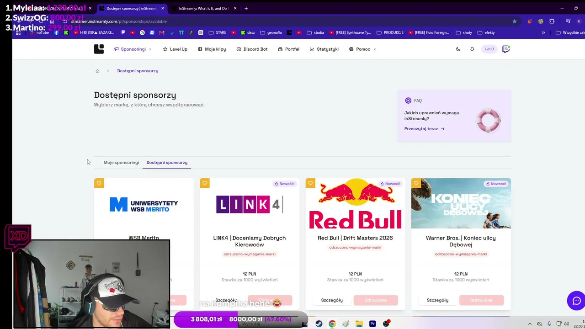The image size is (585, 329).
Task: Expand the Pomoc help dropdown
Action: point(362,49)
